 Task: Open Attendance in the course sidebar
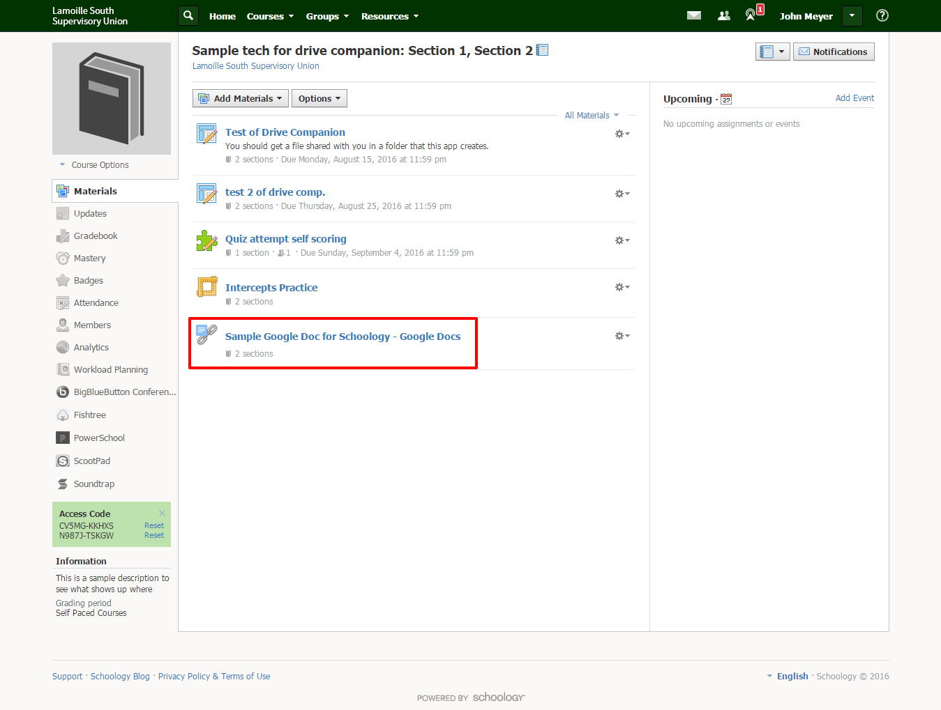(96, 303)
